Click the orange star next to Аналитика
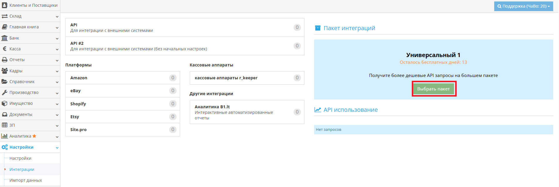Image resolution: width=559 pixels, height=187 pixels. (x=34, y=136)
